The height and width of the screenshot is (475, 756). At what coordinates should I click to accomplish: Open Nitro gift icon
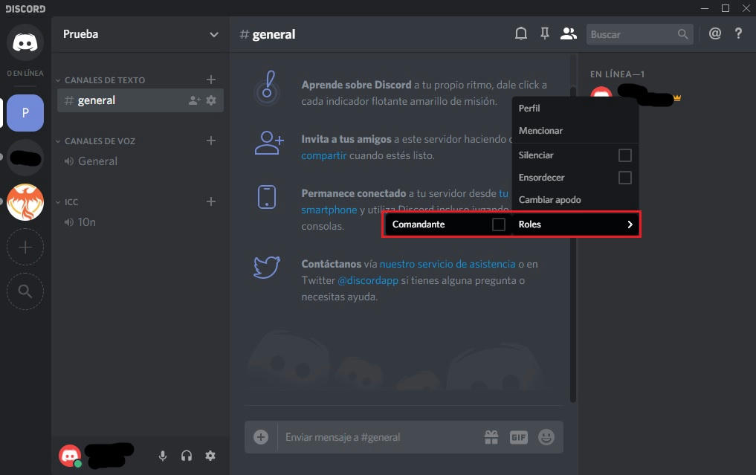pos(491,437)
